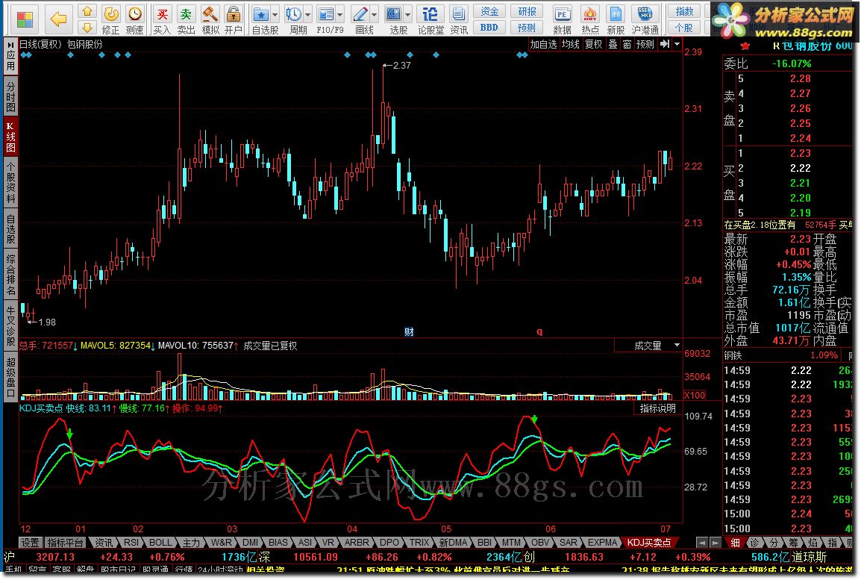The width and height of the screenshot is (861, 580).
Task: Open the 模拟 simulation gavel icon
Action: pyautogui.click(x=210, y=19)
